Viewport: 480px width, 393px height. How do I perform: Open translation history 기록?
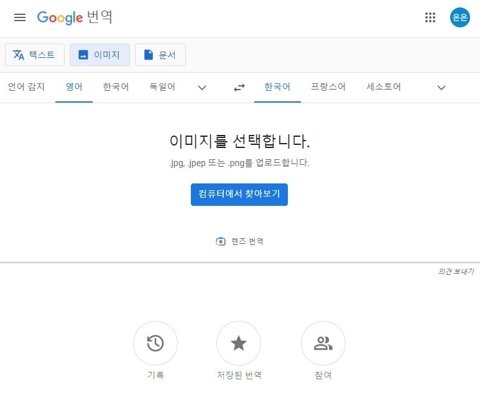[155, 343]
